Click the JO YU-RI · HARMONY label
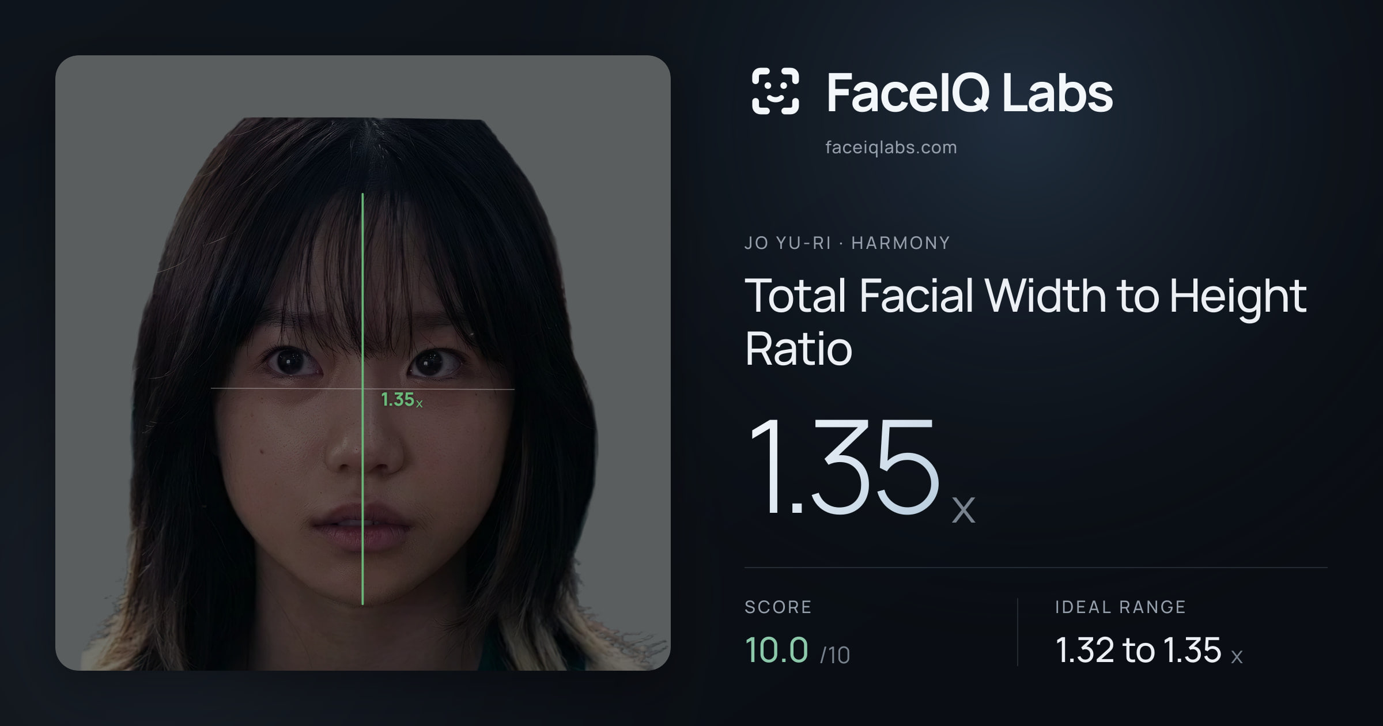Screen dimensions: 1383x726 847,243
